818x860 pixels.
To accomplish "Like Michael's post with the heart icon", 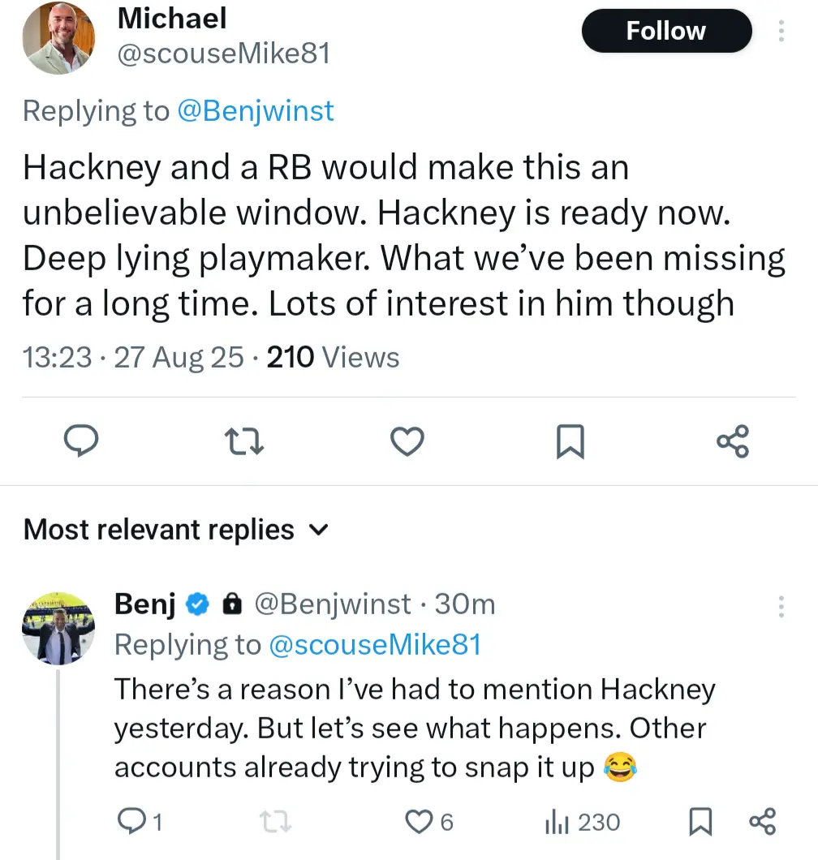I will click(x=407, y=441).
